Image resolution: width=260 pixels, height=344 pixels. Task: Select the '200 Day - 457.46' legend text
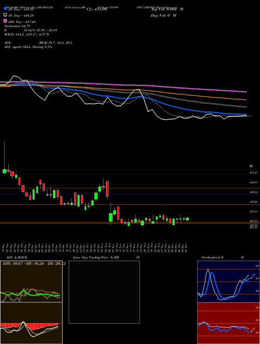click(x=22, y=22)
